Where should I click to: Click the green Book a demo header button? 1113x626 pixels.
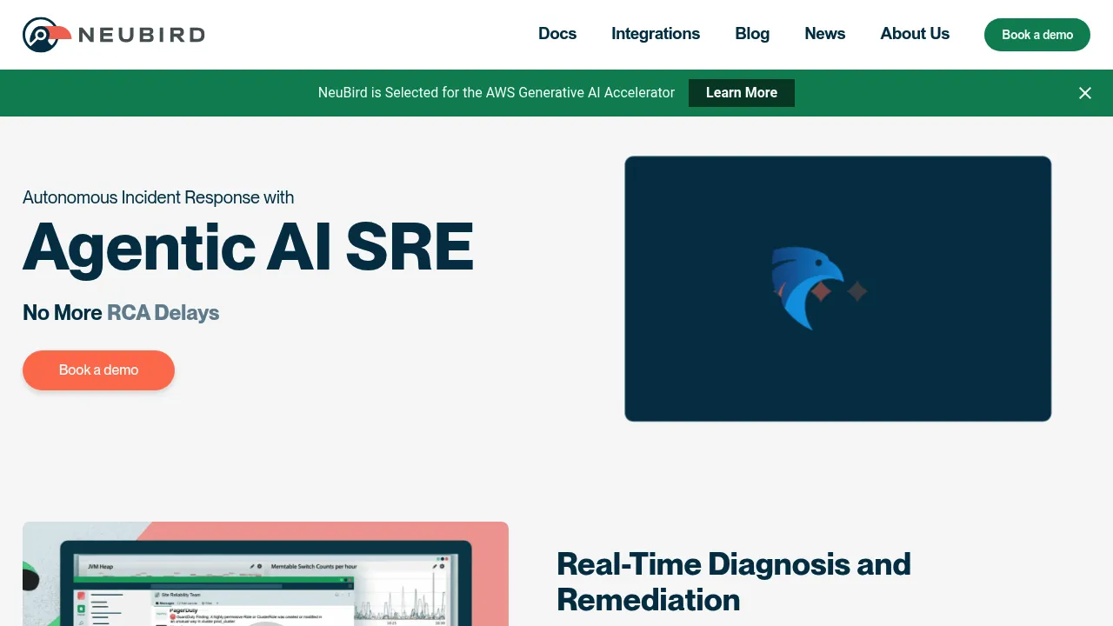[1037, 35]
